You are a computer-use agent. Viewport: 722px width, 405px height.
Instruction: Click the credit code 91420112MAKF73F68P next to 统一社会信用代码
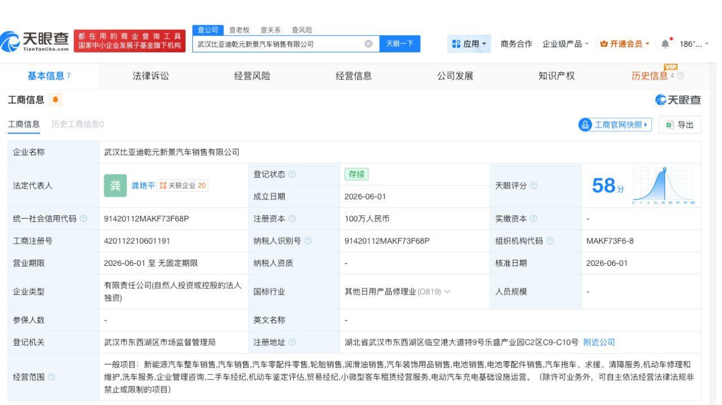point(147,219)
